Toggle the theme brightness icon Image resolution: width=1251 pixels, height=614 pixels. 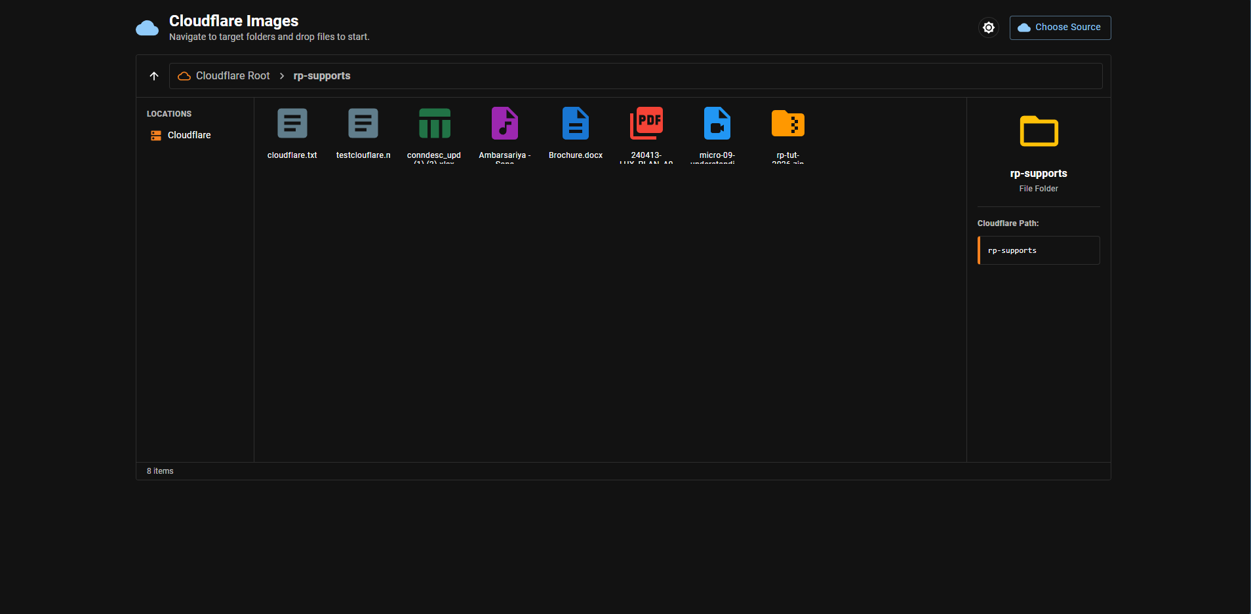(x=989, y=28)
